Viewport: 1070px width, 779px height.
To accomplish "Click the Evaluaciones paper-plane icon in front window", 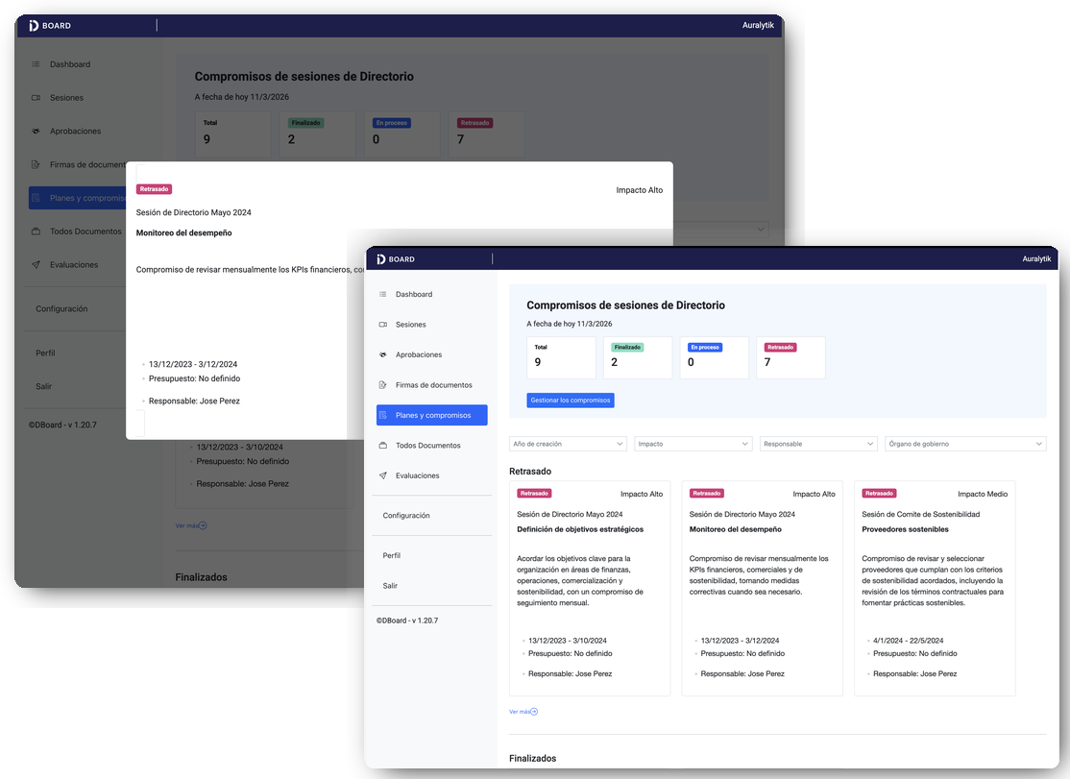I will tap(383, 475).
